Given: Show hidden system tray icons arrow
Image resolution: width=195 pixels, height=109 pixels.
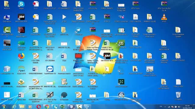Looking at the screenshot, I should 165,107.
